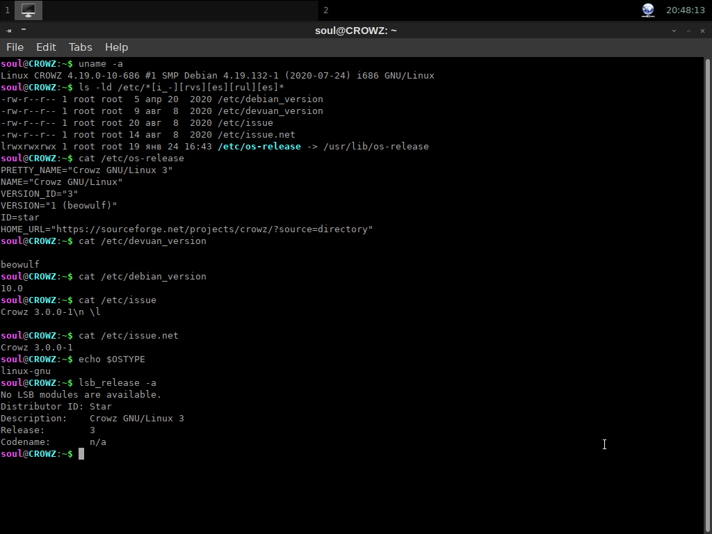Click the linux-gnu output text
Screen dimensions: 712x534
coord(26,371)
